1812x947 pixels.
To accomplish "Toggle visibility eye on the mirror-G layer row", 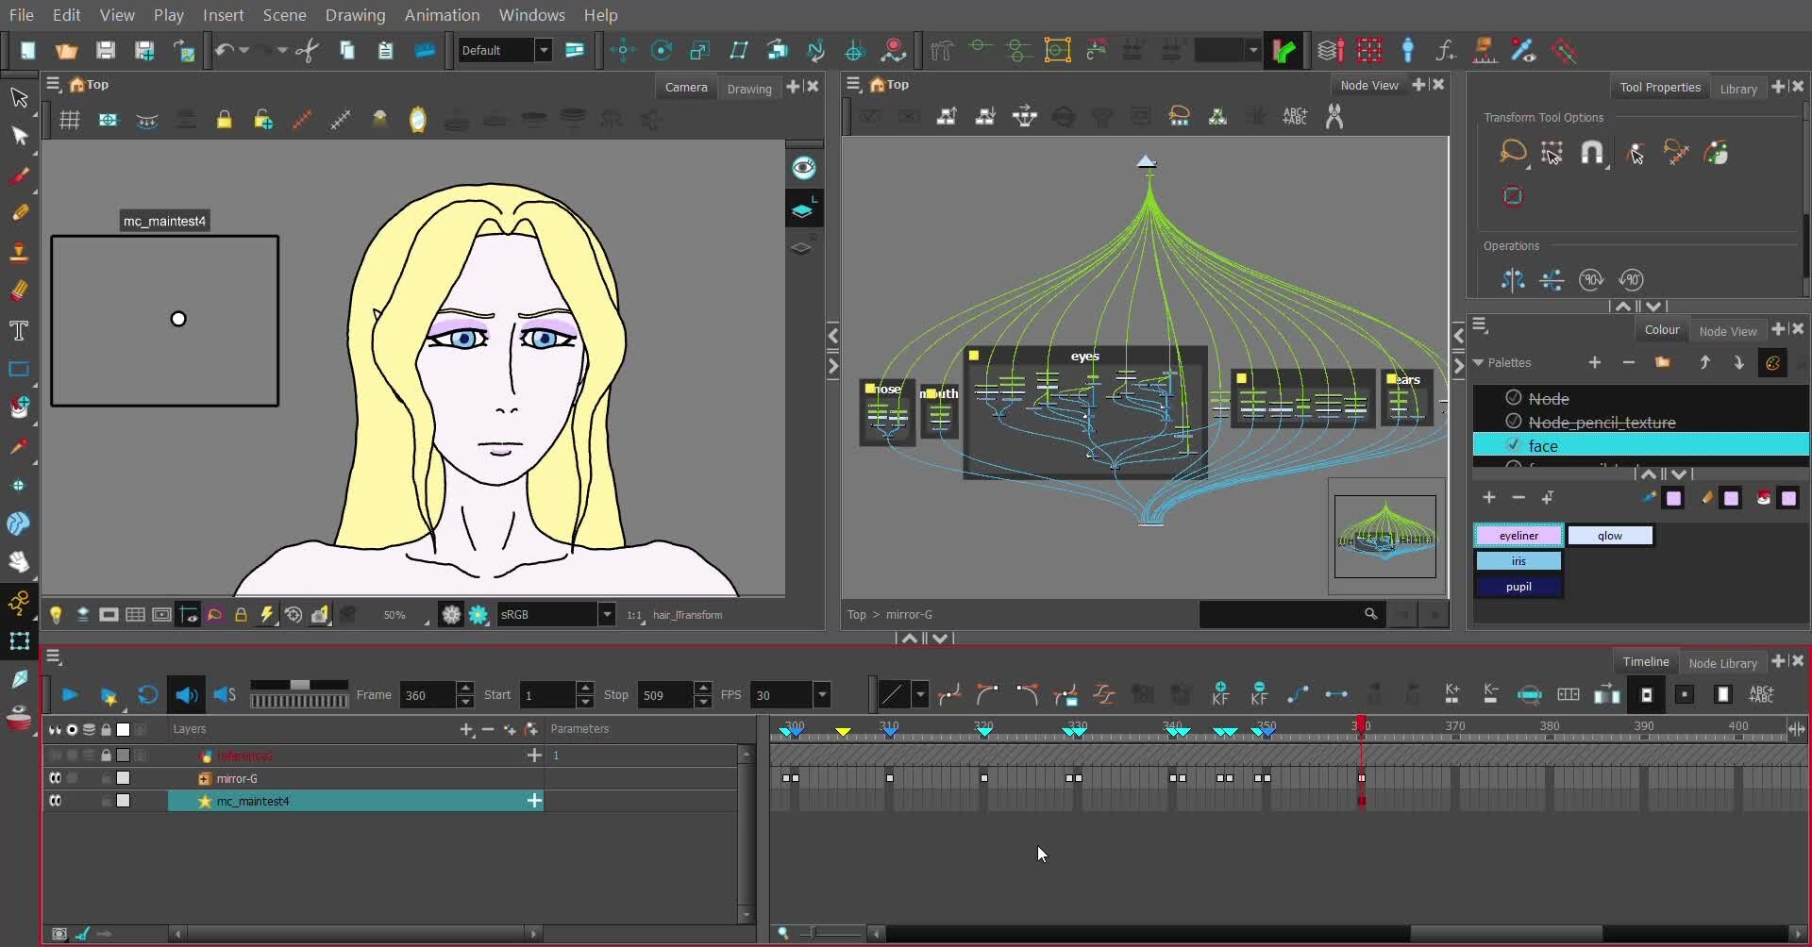I will point(56,778).
